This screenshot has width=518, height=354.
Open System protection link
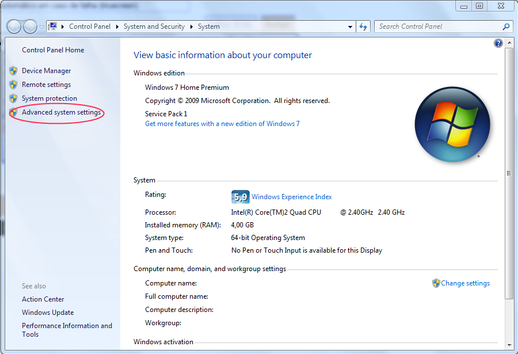tap(49, 98)
